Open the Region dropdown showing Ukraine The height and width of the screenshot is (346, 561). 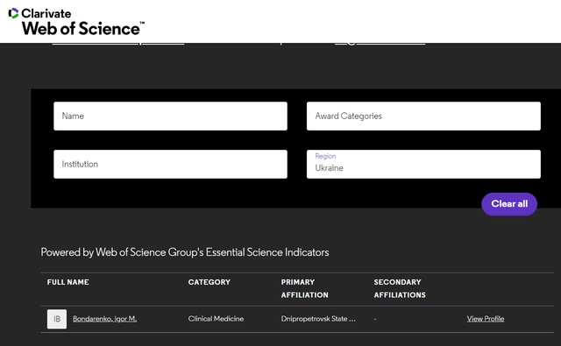(423, 164)
